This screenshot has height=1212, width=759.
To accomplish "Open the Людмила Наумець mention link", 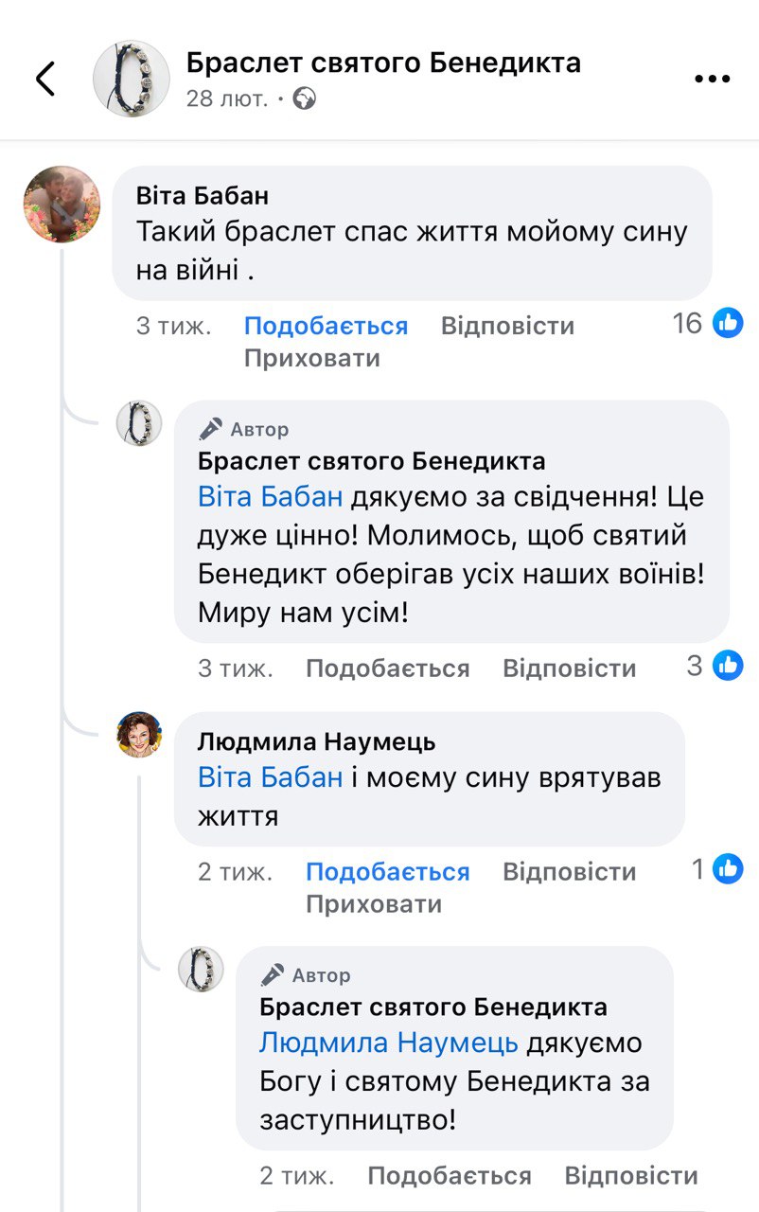I will (388, 1043).
